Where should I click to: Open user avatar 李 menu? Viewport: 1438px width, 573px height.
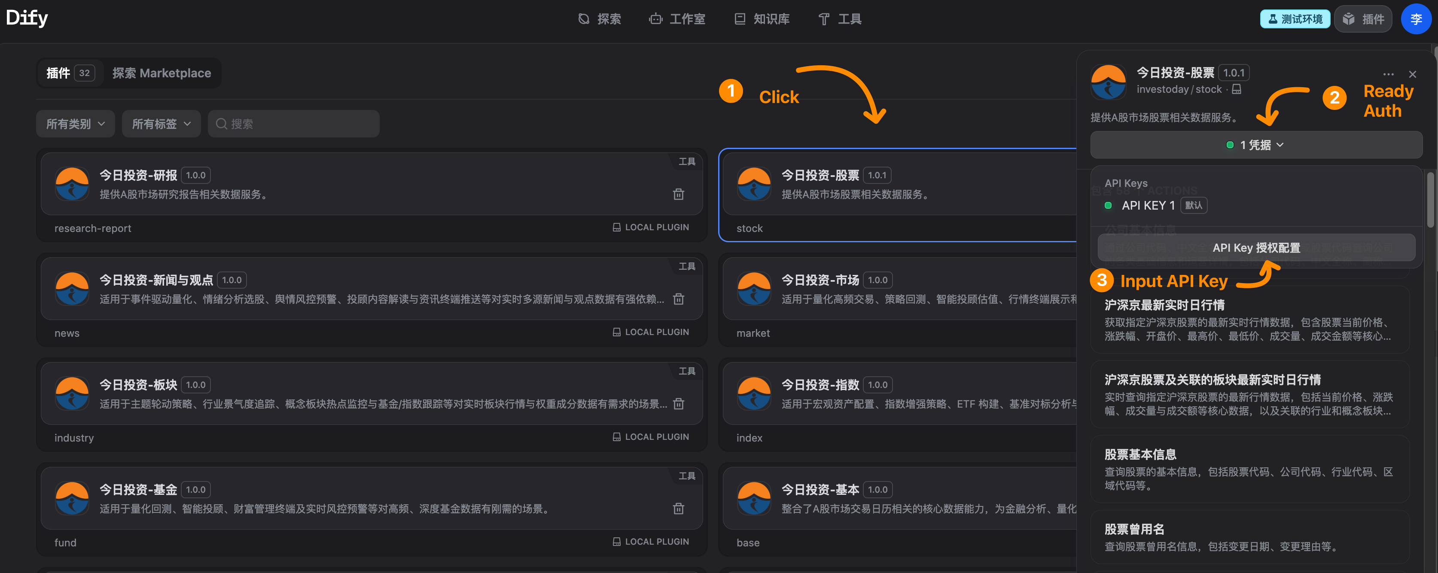pos(1416,19)
